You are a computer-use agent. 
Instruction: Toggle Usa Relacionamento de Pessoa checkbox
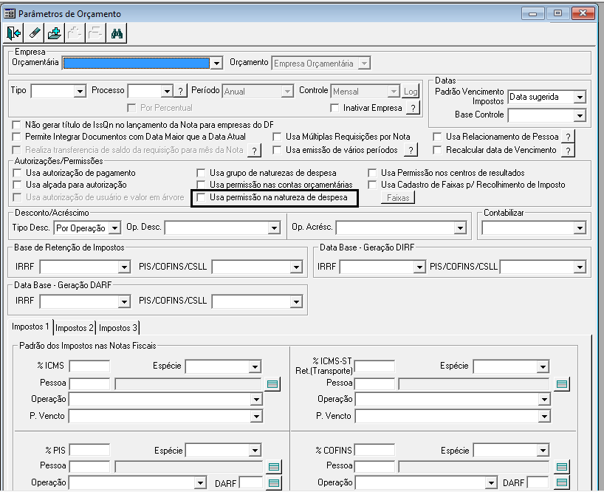(437, 137)
